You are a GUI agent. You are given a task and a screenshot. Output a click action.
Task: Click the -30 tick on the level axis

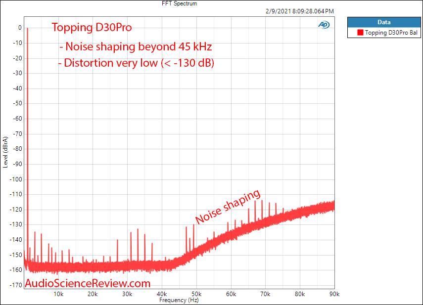[x=17, y=73]
